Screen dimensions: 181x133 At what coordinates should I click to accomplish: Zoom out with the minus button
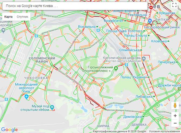click(175, 123)
